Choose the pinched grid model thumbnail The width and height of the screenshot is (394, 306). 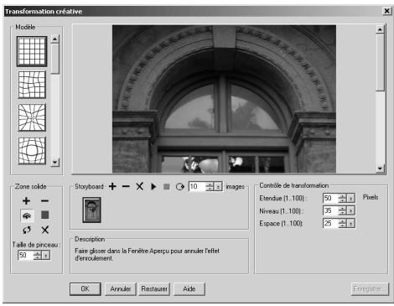tap(32, 117)
